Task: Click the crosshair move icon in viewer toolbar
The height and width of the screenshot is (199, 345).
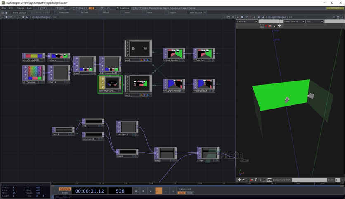Action: [x=279, y=26]
